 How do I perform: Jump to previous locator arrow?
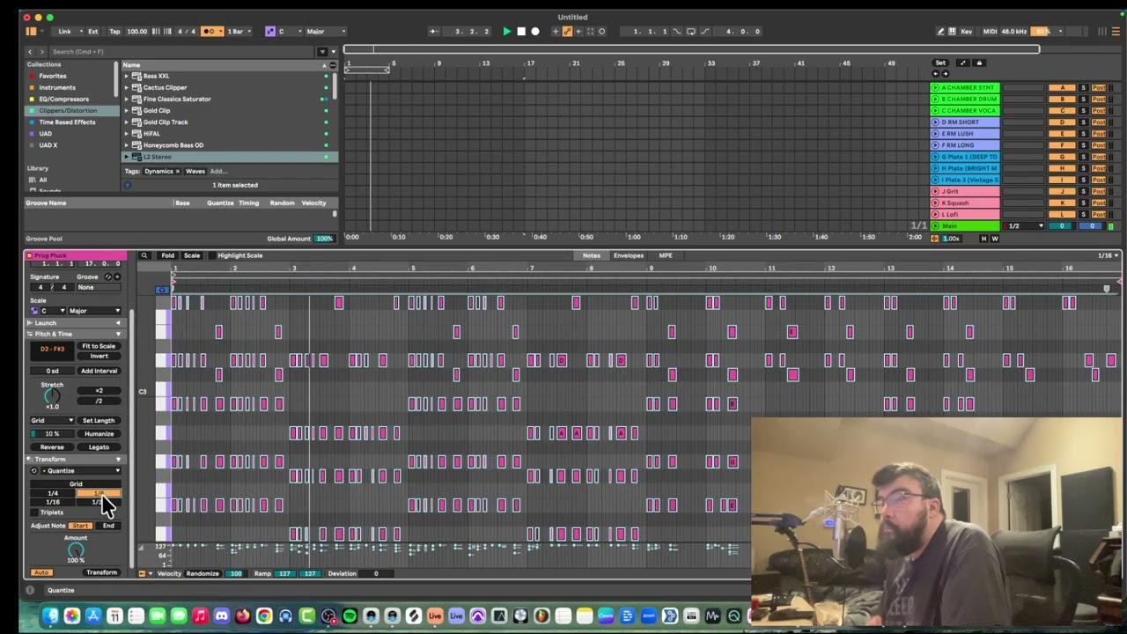935,74
